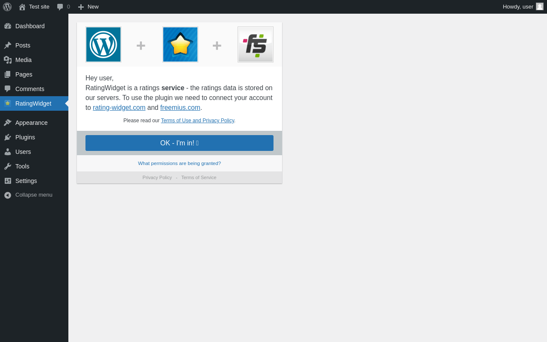Click the Comments speech bubble sidebar icon
This screenshot has height=342, width=547.
(x=8, y=89)
